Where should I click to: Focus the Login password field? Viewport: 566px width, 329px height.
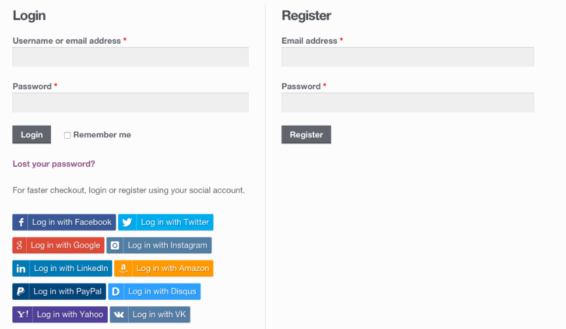coord(131,102)
